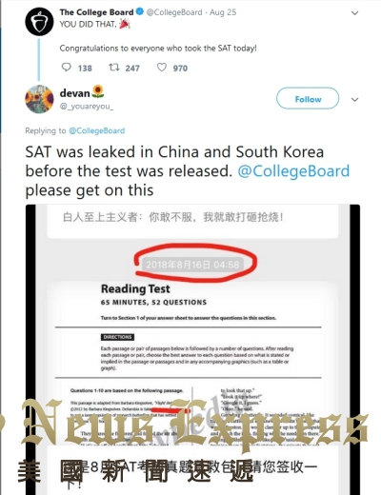Open the attached leaked Reading Test image
Viewport: 381px width, 495px height.
coord(192,349)
